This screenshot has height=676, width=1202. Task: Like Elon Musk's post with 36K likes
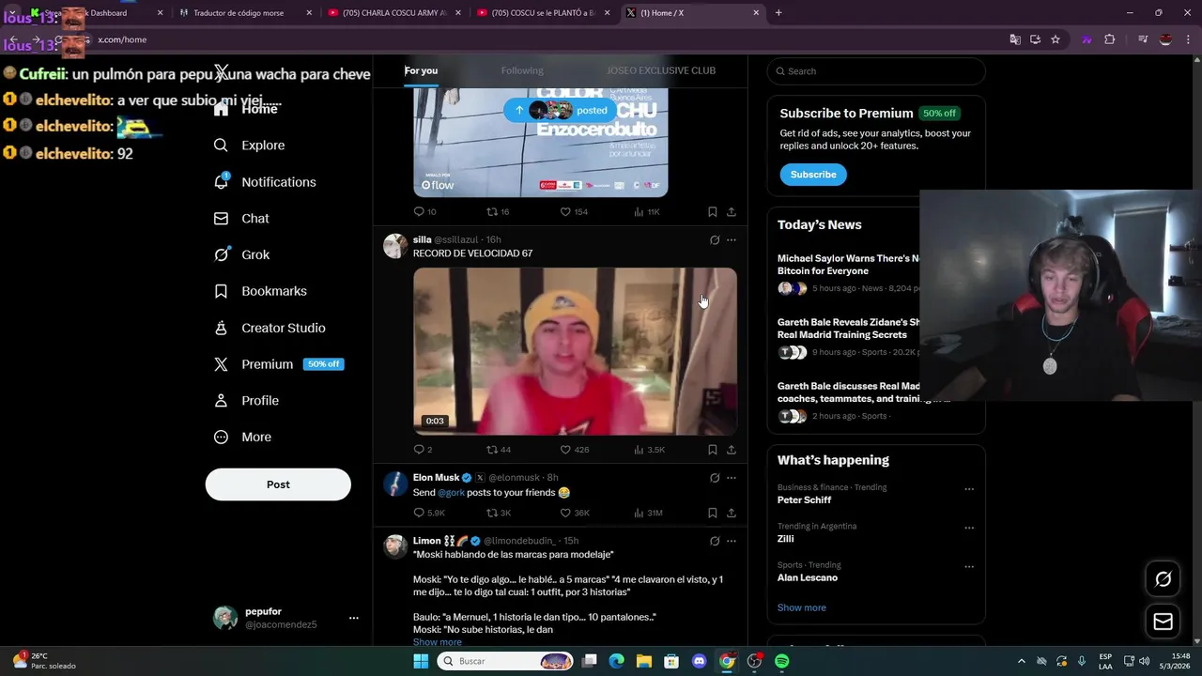tap(565, 513)
